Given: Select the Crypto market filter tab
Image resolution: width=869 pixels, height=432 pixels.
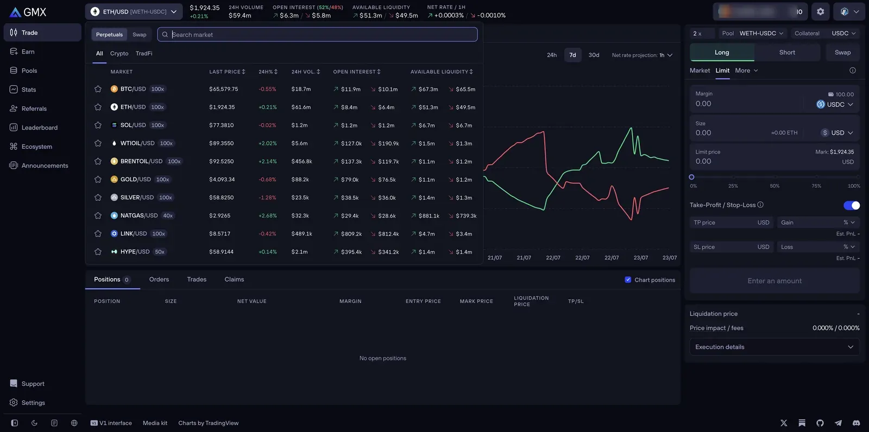Looking at the screenshot, I should coord(119,54).
